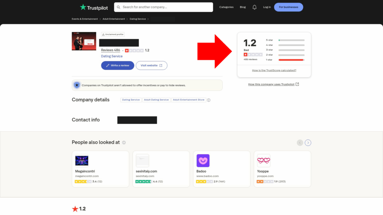Open the Badoo logo card
This screenshot has height=215, width=383.
pos(203,161)
